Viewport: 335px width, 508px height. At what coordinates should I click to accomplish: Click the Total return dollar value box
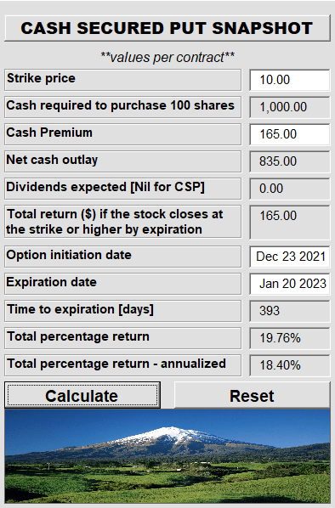[x=290, y=222]
